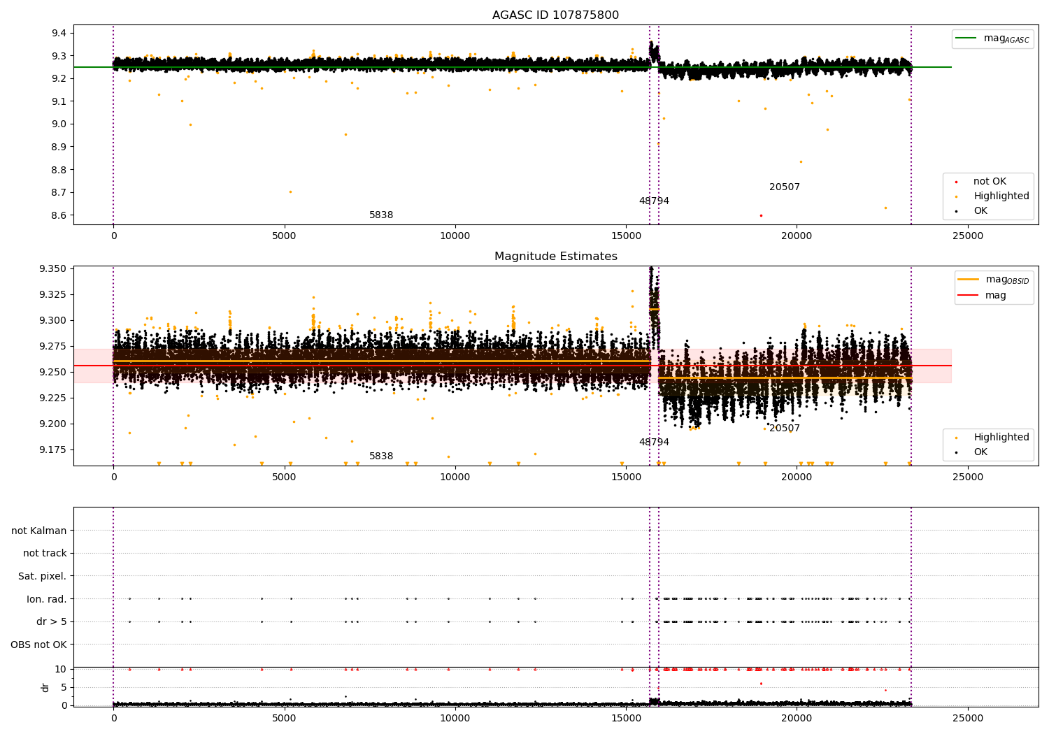
Task: Select the 'OBS not OK' y-axis label
Action: 39,645
